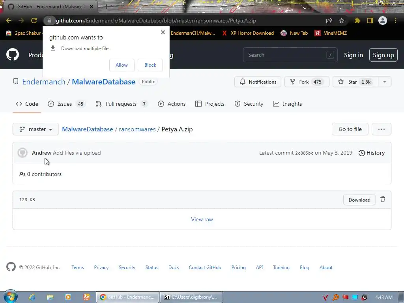Click the Notifications bell button
This screenshot has width=404, height=303.
pyautogui.click(x=258, y=82)
